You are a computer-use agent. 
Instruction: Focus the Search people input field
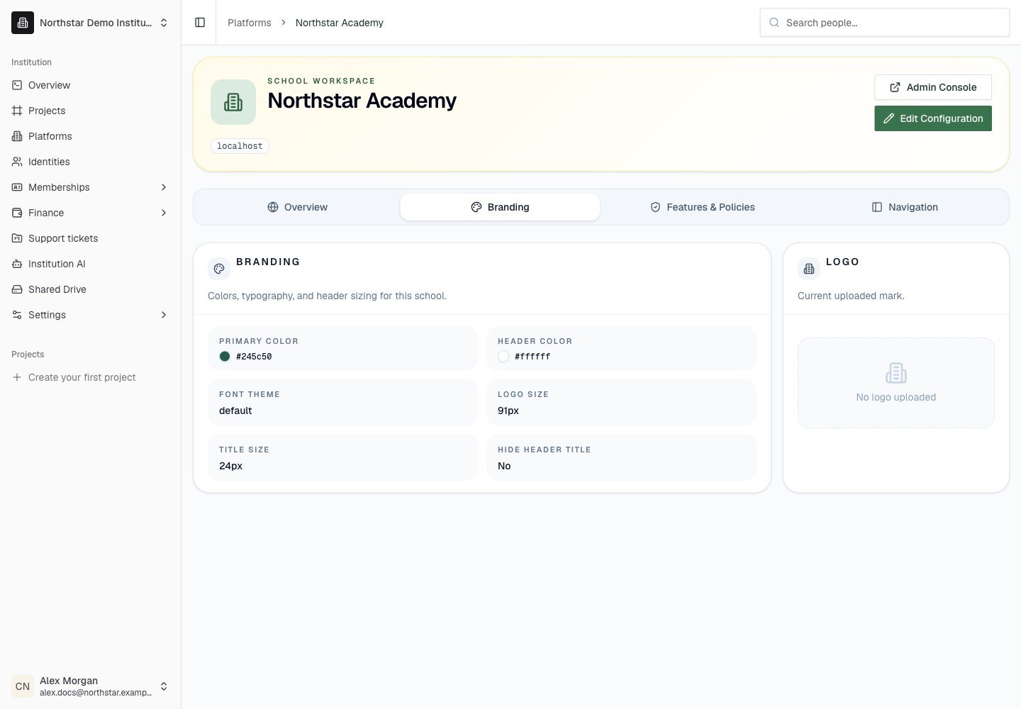click(x=885, y=23)
